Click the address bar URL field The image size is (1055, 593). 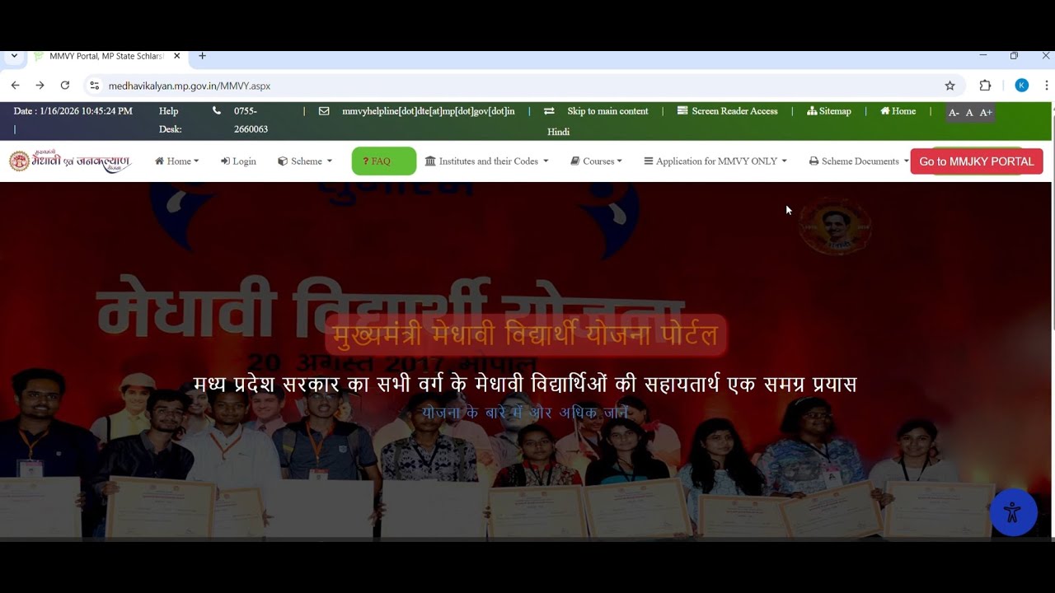click(523, 86)
